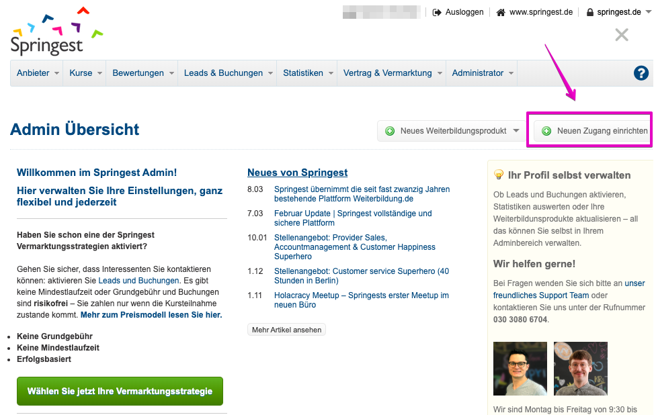Open the Vertrag & Vermarktung menu
Screen dimensions: 656x415
392,73
